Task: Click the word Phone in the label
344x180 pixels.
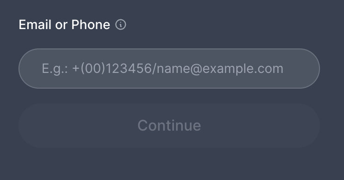Action: (x=91, y=24)
